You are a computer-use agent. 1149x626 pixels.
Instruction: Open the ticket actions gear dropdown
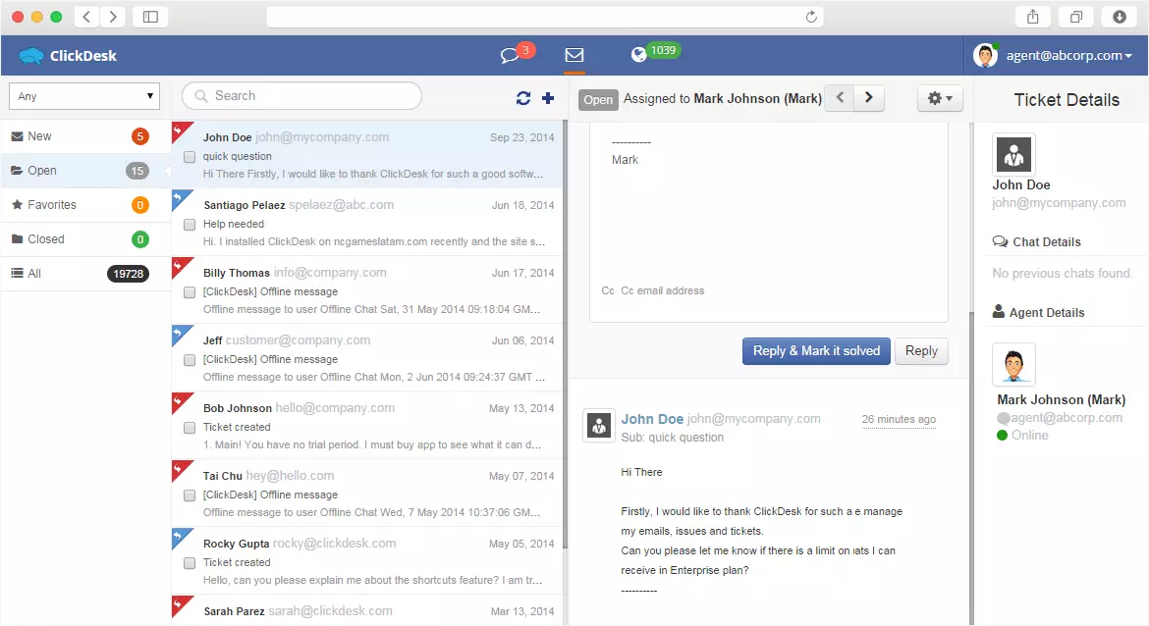pyautogui.click(x=939, y=98)
